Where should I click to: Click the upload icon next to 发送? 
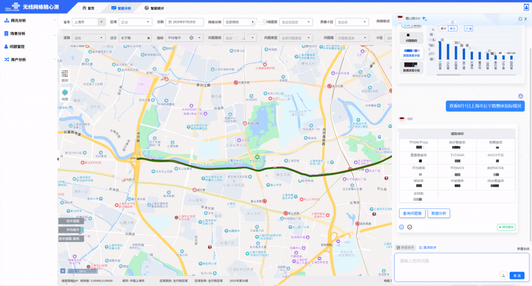coord(503,275)
